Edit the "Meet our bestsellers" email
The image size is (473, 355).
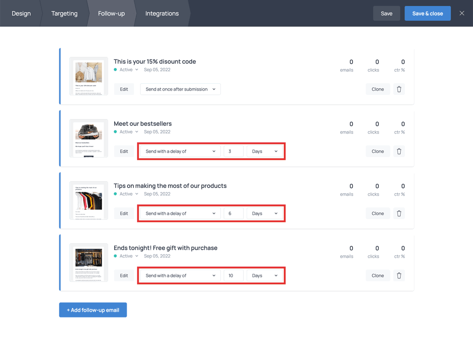tap(124, 151)
